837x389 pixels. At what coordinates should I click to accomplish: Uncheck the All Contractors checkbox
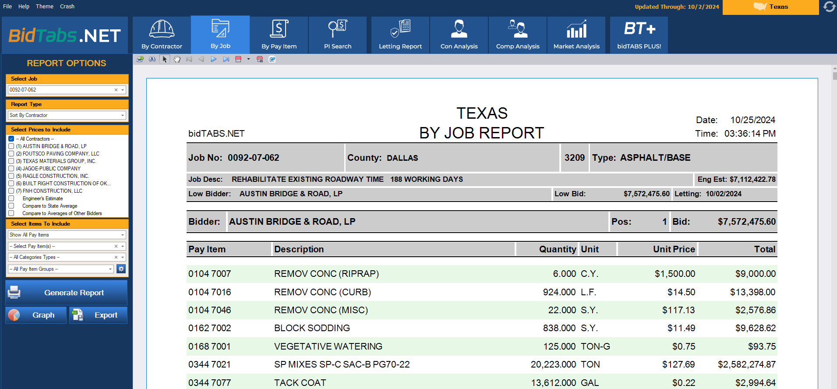(x=11, y=139)
